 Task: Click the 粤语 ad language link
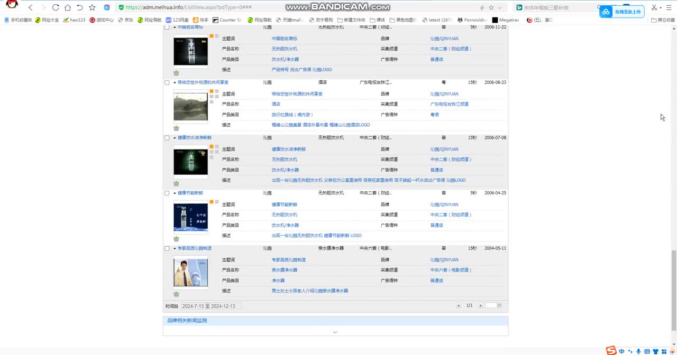tap(435, 115)
